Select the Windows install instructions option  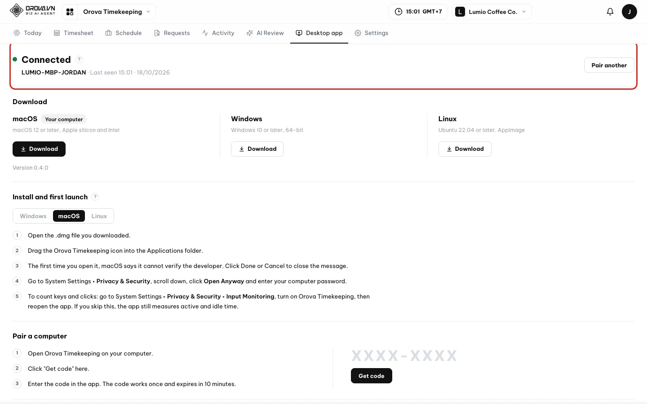(33, 216)
